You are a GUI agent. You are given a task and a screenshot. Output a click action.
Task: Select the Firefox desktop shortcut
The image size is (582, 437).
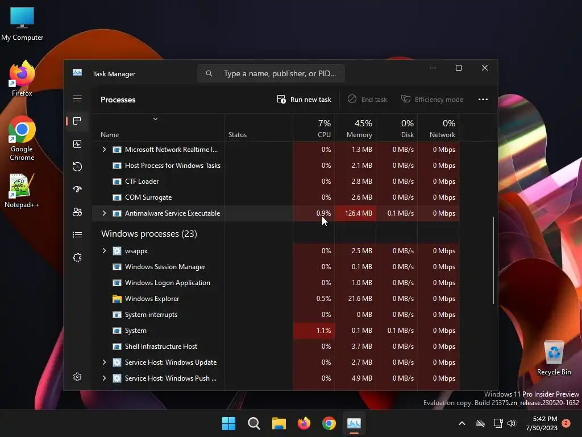(x=22, y=79)
